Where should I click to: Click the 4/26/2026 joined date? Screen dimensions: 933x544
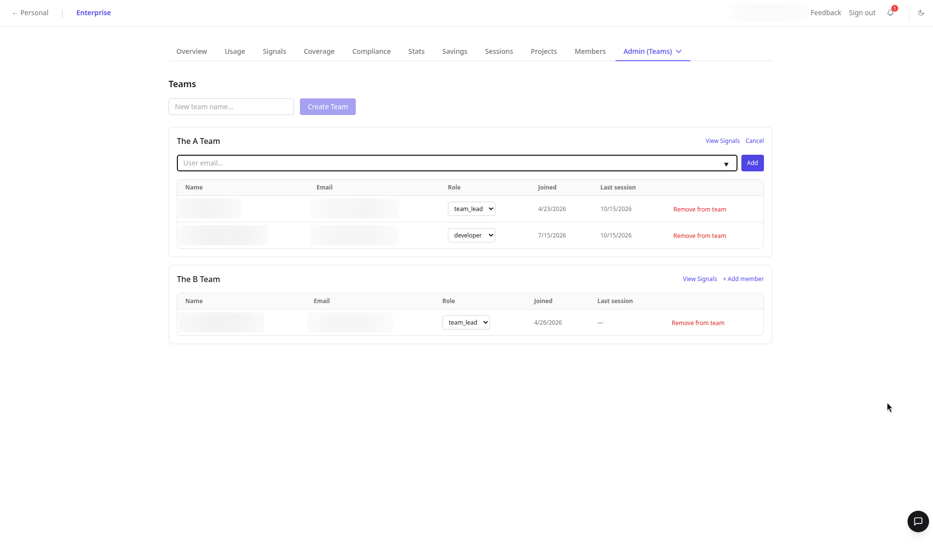(548, 323)
